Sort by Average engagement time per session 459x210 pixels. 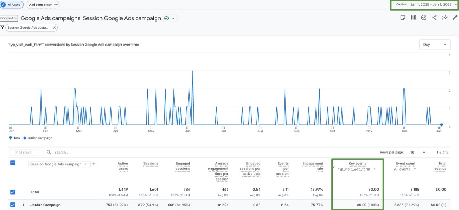click(218, 171)
